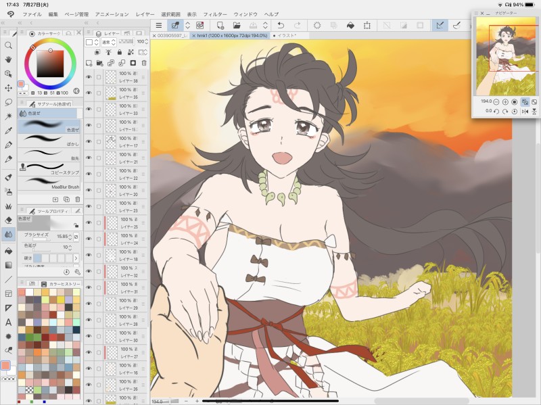Select the Gradient tool
This screenshot has width=541, height=405.
click(x=8, y=265)
